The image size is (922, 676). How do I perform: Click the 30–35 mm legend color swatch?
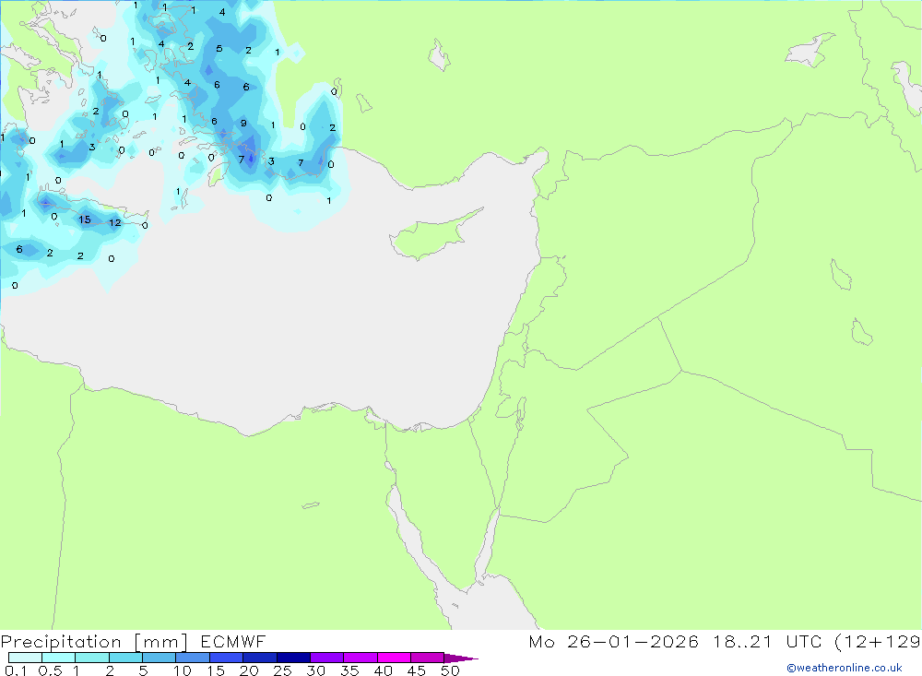326,658
